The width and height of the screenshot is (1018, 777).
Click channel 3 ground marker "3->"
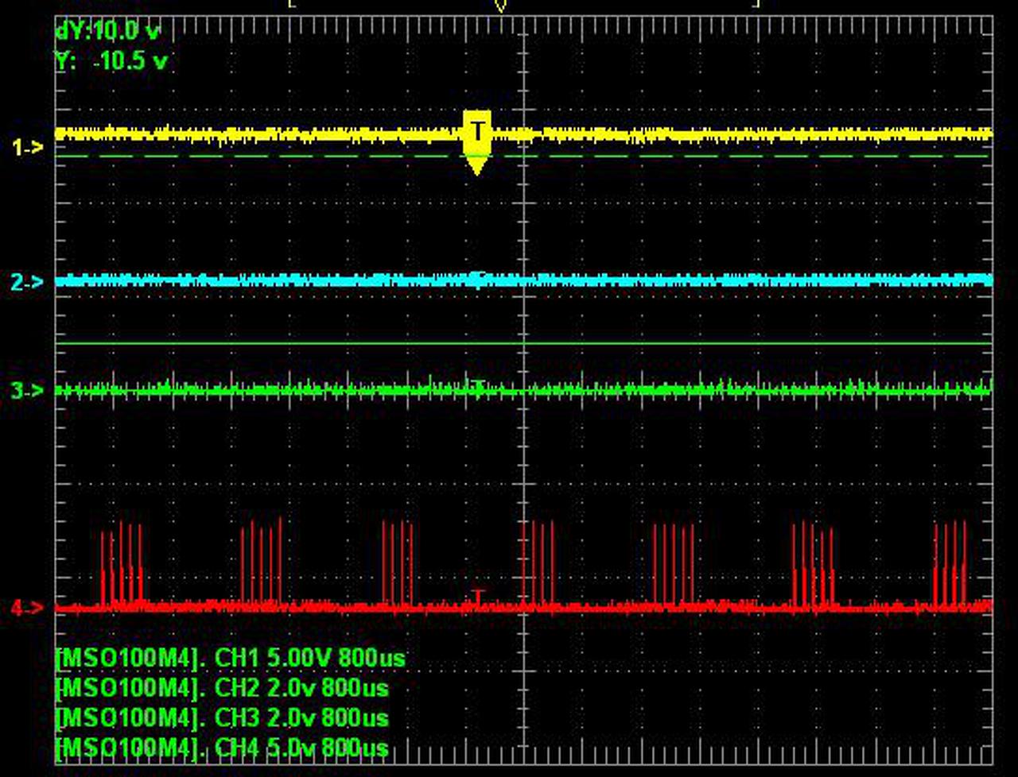tap(27, 391)
